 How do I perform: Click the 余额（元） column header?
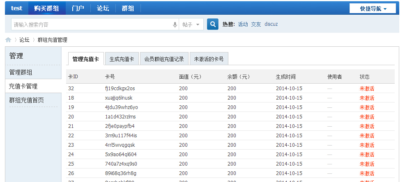coord(239,77)
